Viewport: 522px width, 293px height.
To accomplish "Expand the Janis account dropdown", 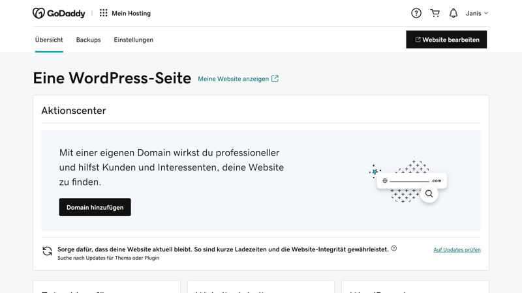I will tap(477, 13).
